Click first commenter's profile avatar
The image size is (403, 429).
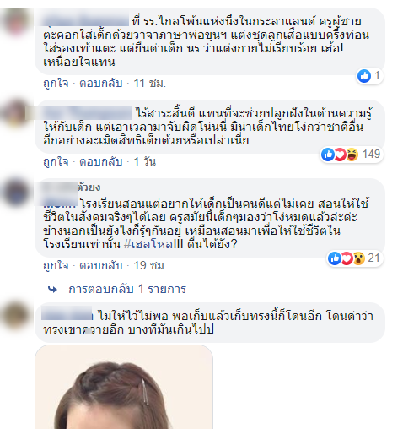(17, 22)
